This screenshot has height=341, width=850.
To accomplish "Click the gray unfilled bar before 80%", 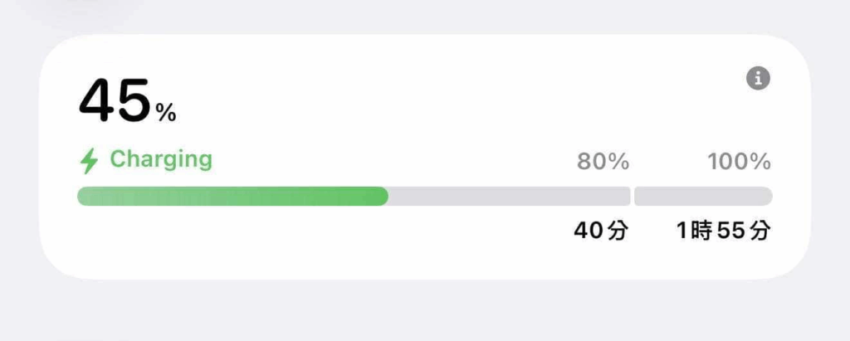I will pos(510,197).
